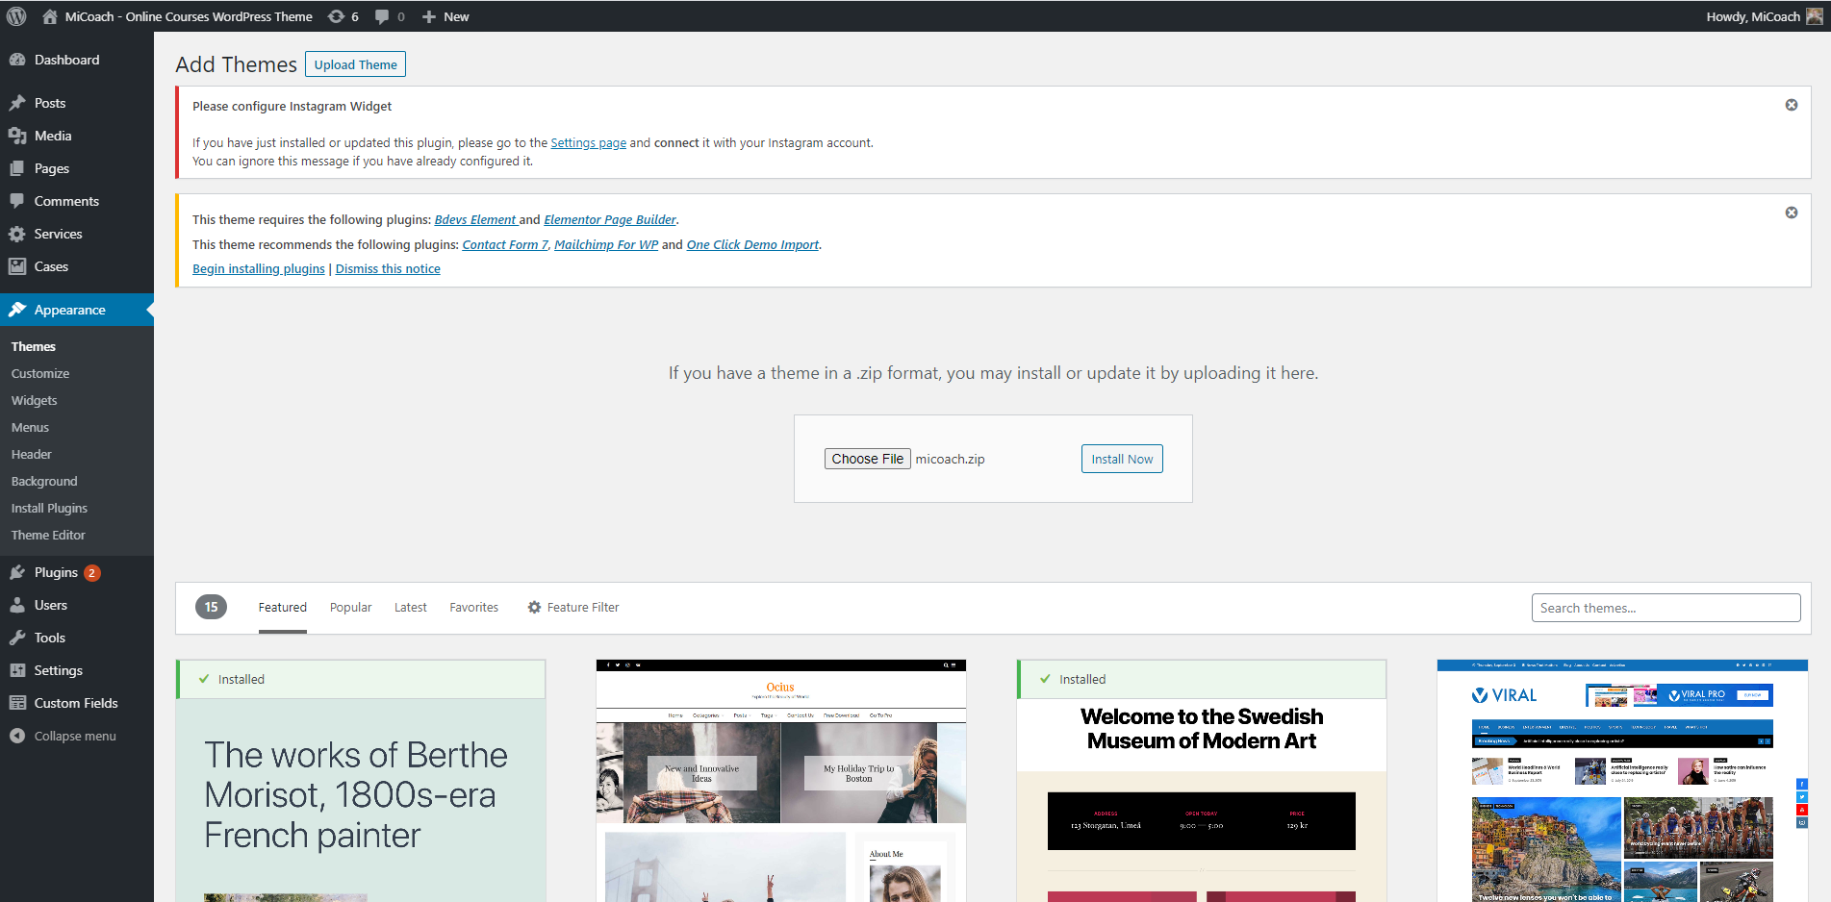Open the Ocius theme thumbnail

(780, 781)
